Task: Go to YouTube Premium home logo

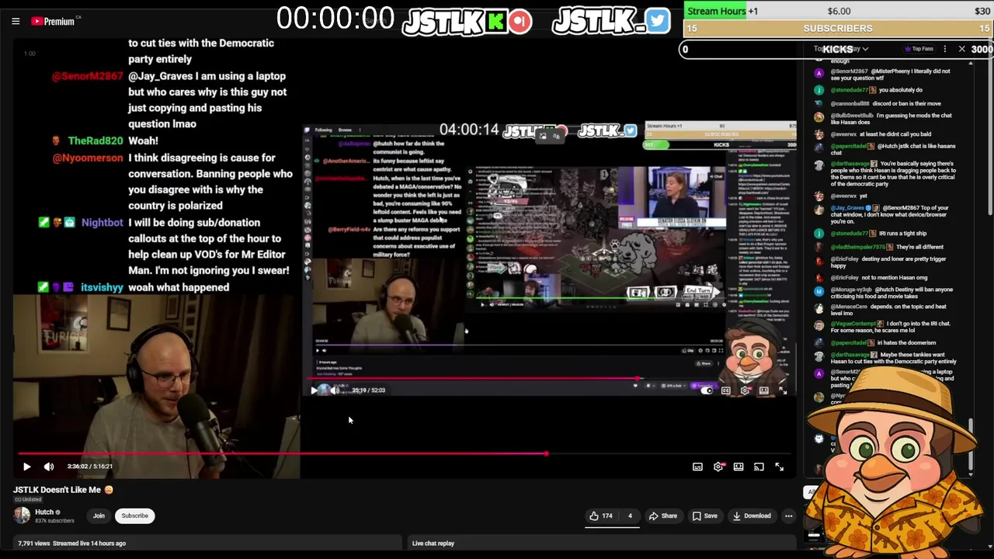Action: click(x=52, y=21)
